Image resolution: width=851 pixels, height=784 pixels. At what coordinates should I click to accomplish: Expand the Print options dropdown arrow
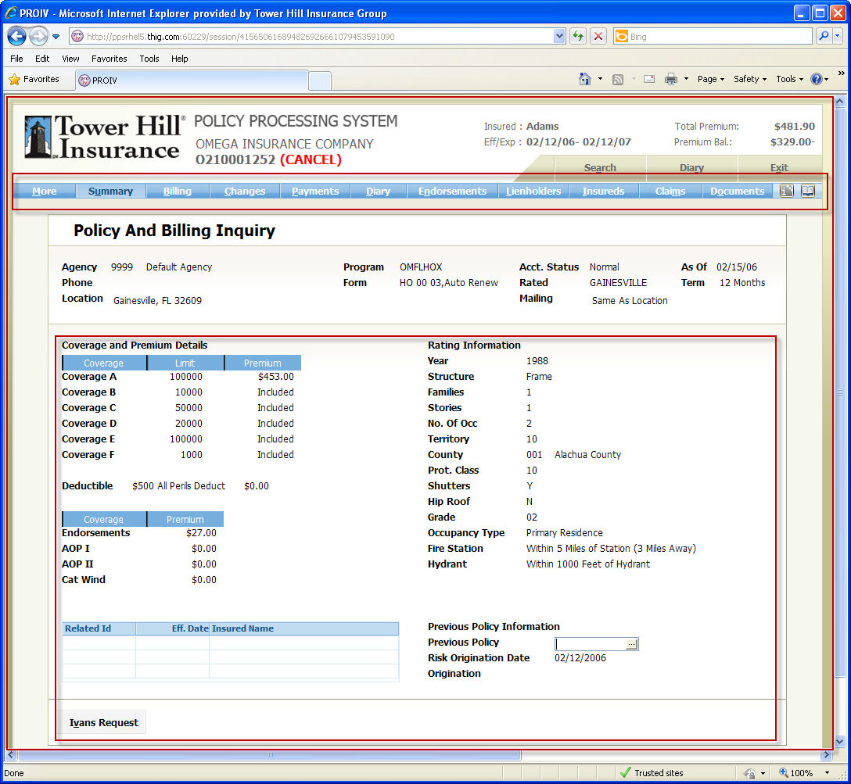tap(686, 79)
